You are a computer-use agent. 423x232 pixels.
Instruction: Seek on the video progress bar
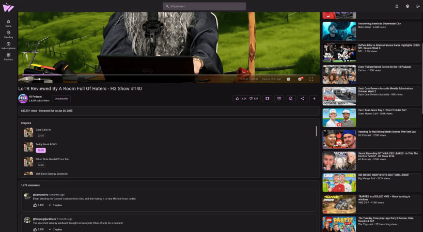[x=169, y=75]
